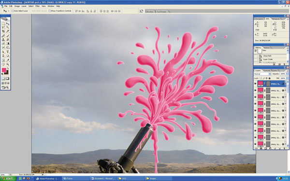This screenshot has height=181, width=290.
Task: Select the Brush tool
Action: (8, 36)
